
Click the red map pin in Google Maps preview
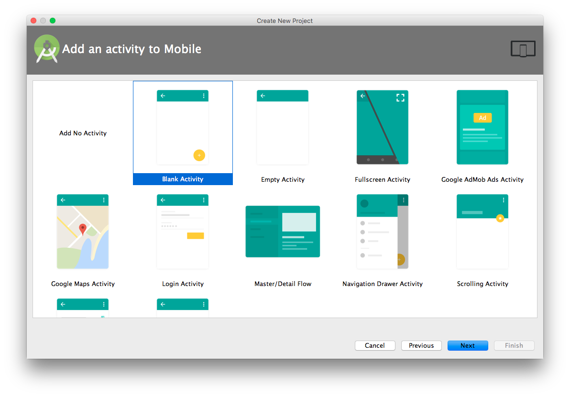pyautogui.click(x=82, y=229)
